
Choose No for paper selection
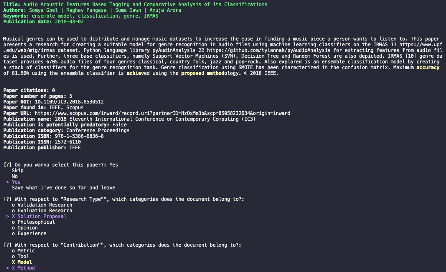tap(14, 176)
